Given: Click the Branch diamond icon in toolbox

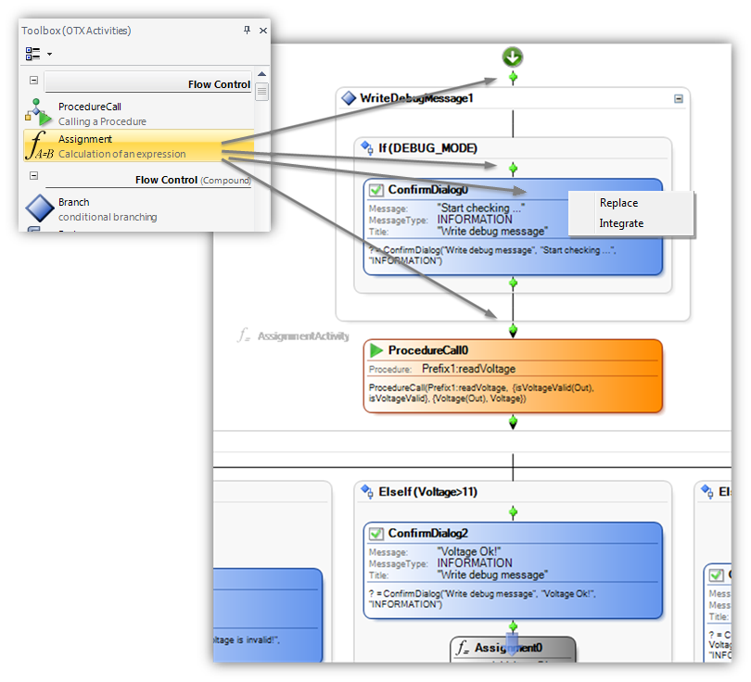Looking at the screenshot, I should click(38, 208).
